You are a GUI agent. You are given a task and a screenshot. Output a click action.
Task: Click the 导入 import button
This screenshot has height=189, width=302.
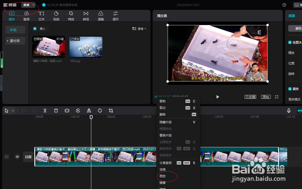point(40,29)
